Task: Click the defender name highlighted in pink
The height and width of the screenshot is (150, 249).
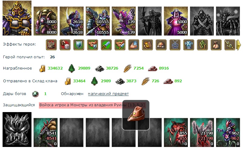Action: [x=92, y=105]
